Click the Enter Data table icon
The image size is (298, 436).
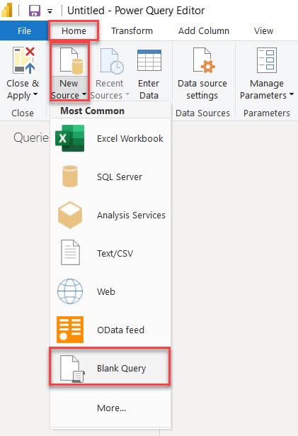pos(149,60)
